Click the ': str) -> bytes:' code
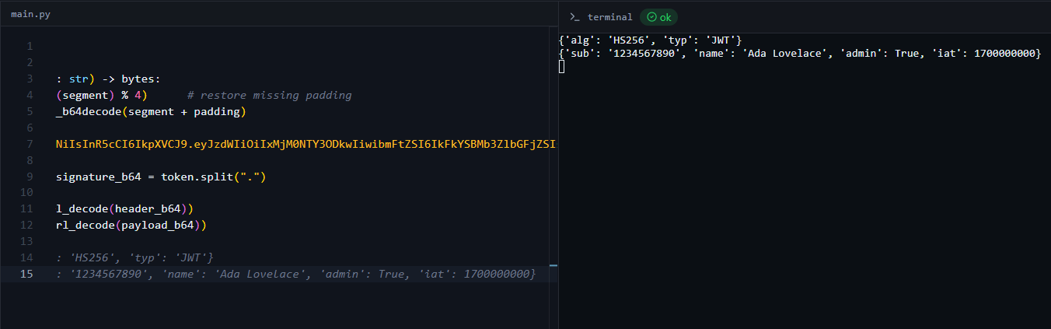 pyautogui.click(x=107, y=79)
